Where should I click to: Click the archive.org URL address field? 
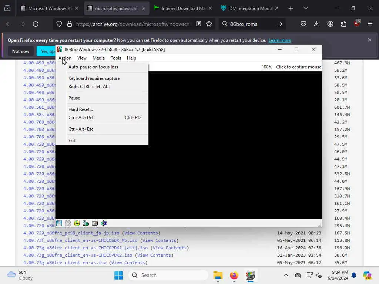(x=134, y=24)
